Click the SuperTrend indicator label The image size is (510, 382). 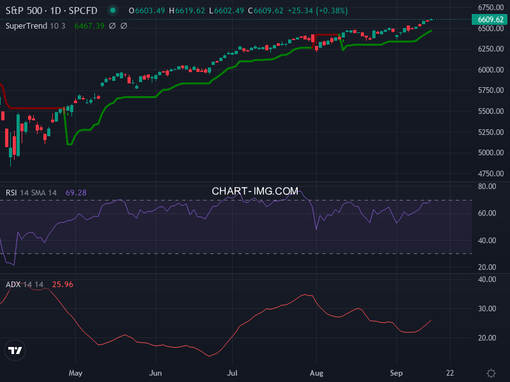coord(28,26)
